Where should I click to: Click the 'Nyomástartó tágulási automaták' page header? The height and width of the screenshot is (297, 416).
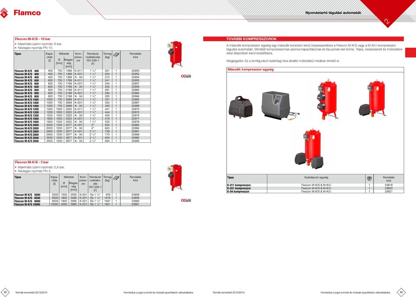coord(333,13)
